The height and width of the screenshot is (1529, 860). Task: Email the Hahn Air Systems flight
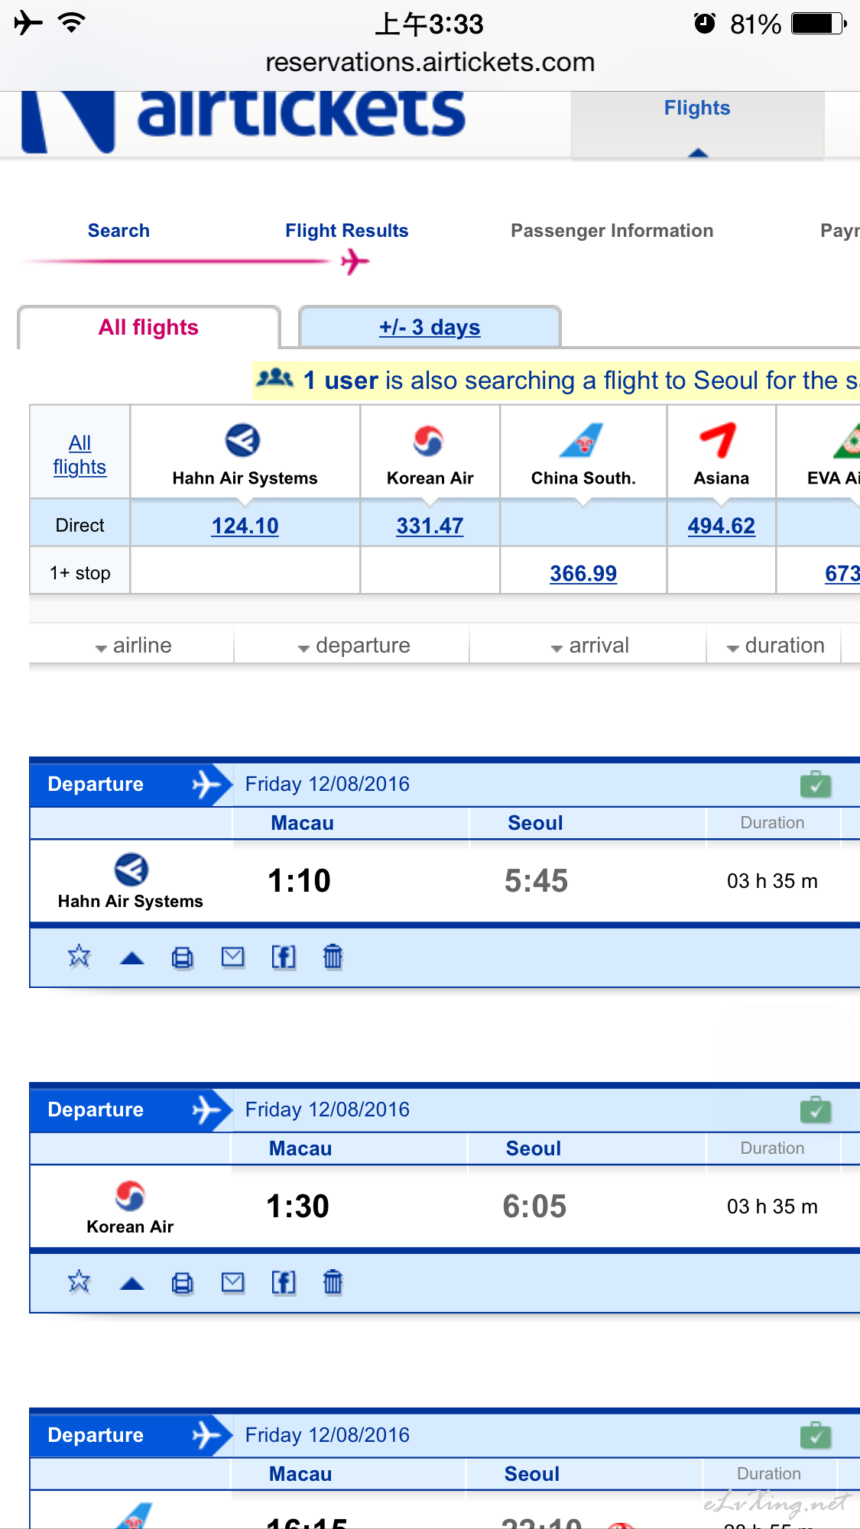coord(232,957)
